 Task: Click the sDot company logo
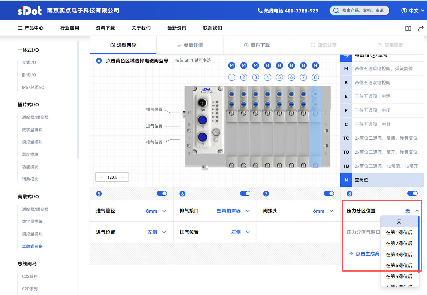coord(30,11)
